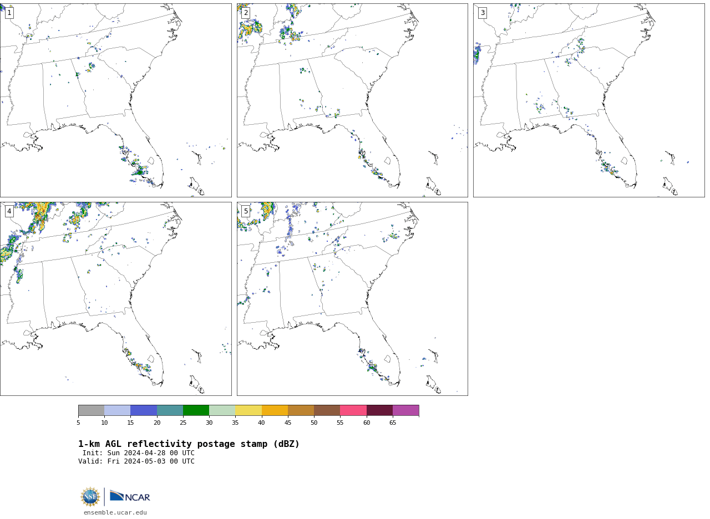Viewport: 710px width, 519px height.
Task: Click the panel number label 1
Action: tap(9, 13)
